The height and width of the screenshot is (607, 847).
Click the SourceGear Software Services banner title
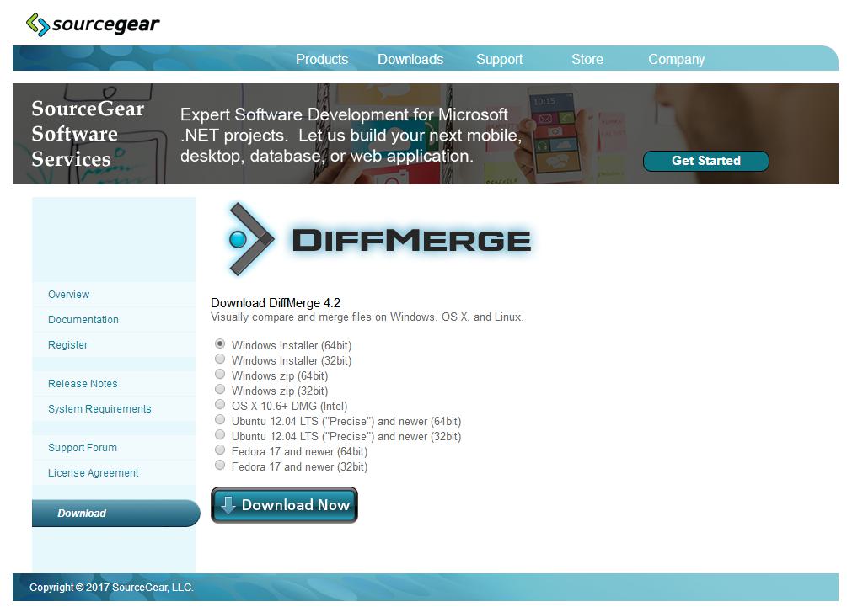tap(88, 133)
